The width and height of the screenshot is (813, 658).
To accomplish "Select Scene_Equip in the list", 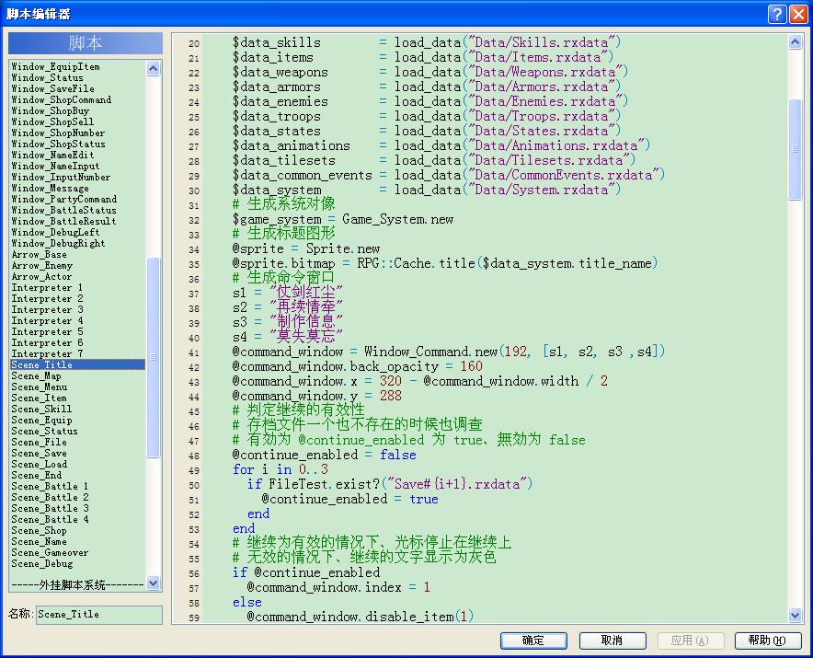I will coord(41,420).
